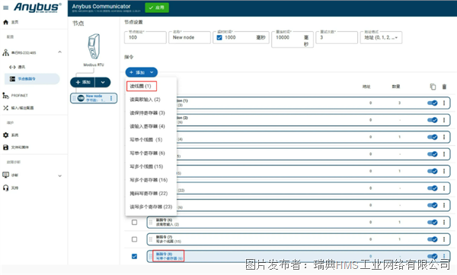Close the command 添加 dropdown arrow
The image size is (457, 275).
pyautogui.click(x=152, y=72)
